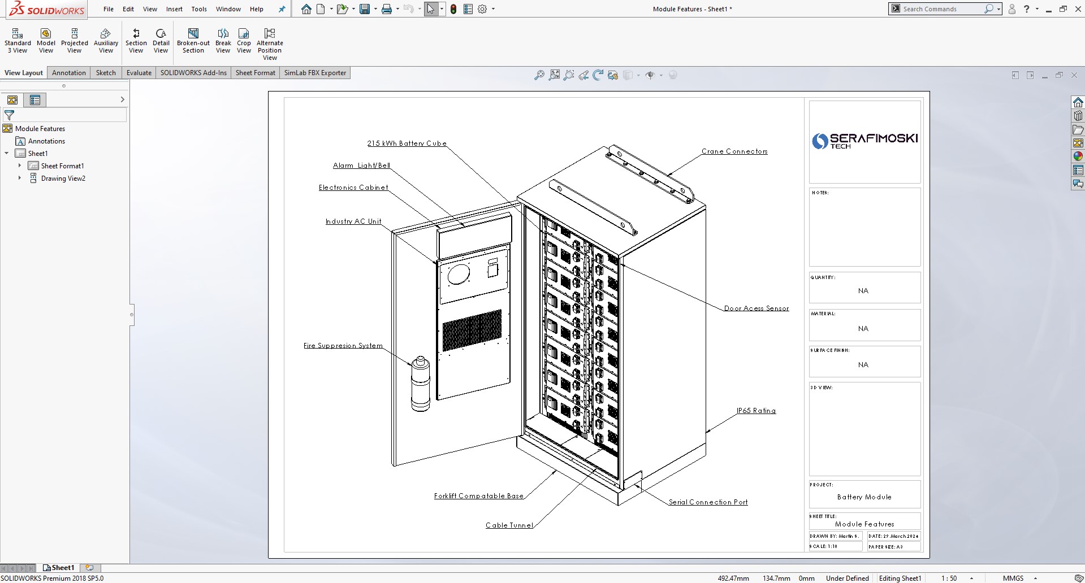Expand Drawing View2 in the tree

click(20, 178)
